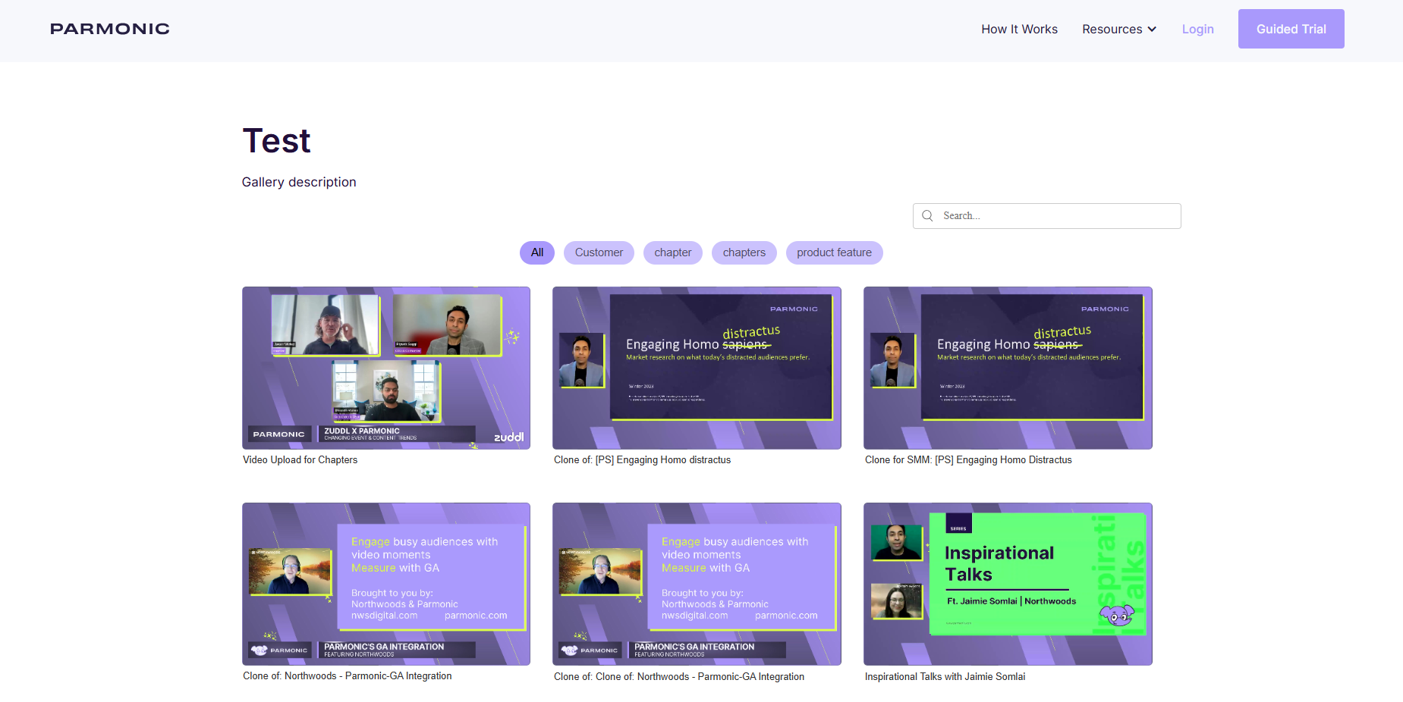Open the Clone of: [PS] Engaging Homo distractus thumbnail
1403x702 pixels.
coord(697,368)
